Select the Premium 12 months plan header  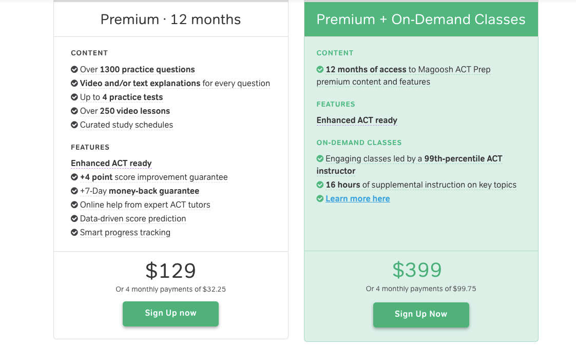170,19
